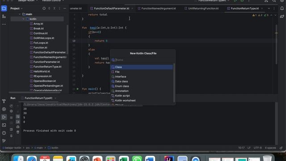Open IfExpression.kt in project tree

coord(42,76)
